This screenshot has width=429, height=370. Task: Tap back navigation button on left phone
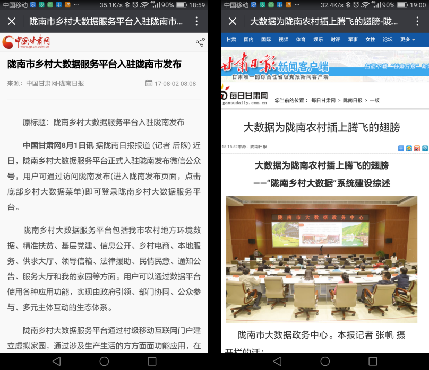[57, 362]
